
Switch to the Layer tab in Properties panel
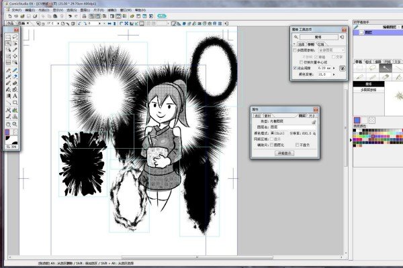301,116
